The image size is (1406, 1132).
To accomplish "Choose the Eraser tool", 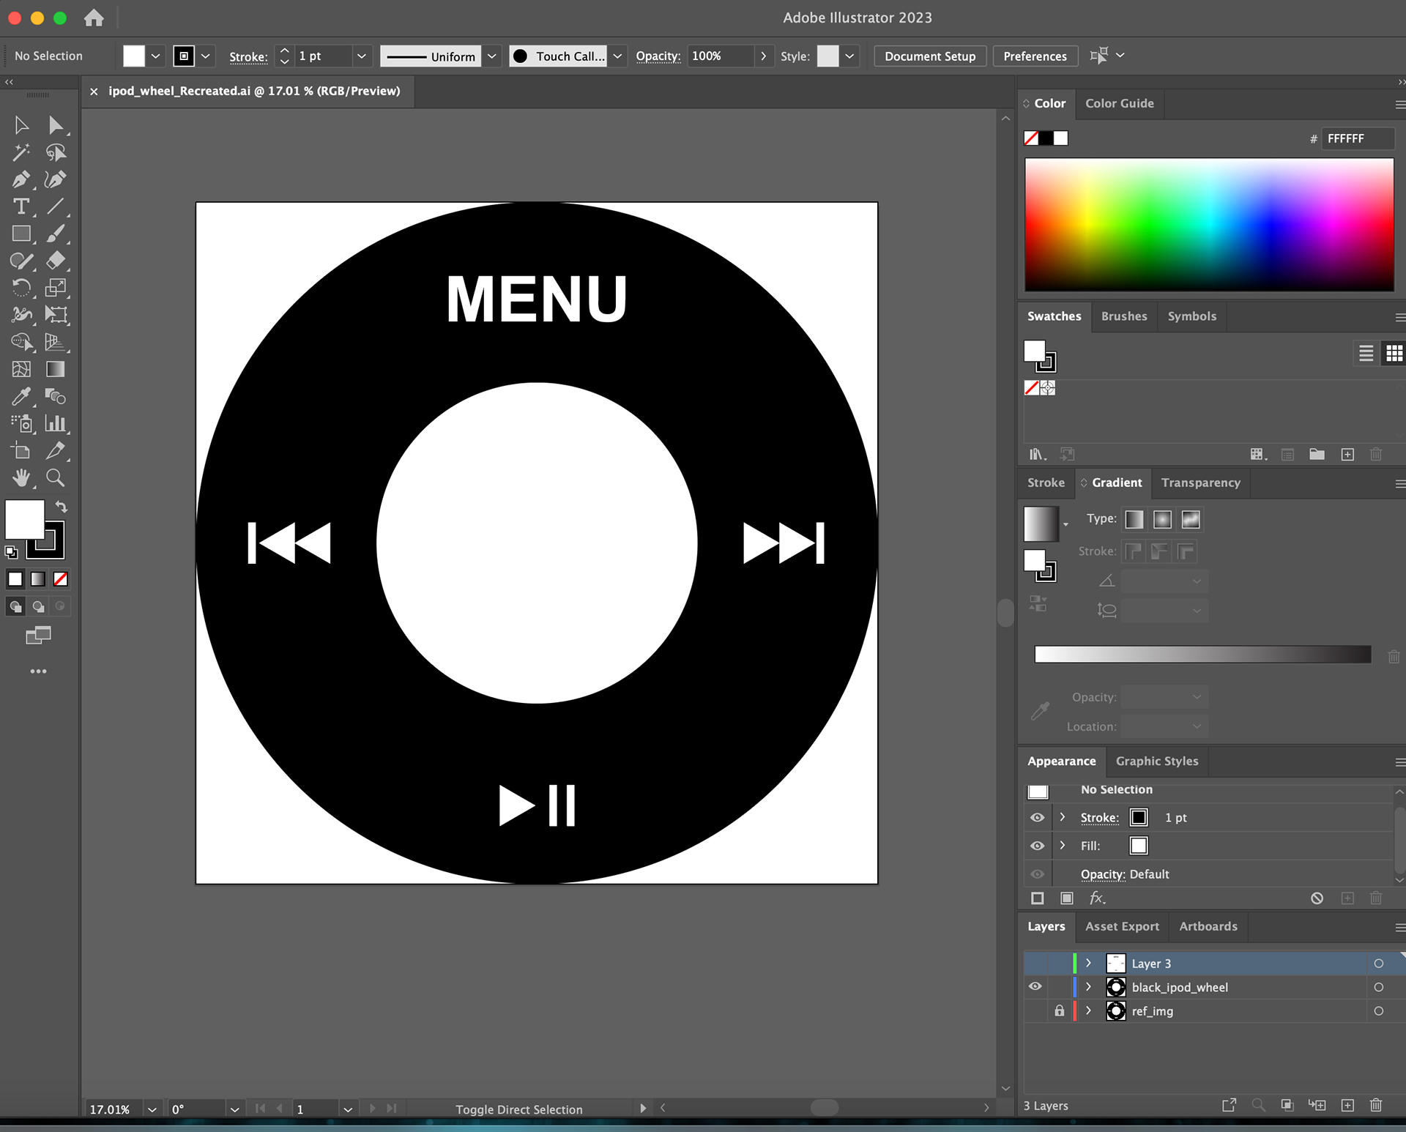I will click(56, 261).
